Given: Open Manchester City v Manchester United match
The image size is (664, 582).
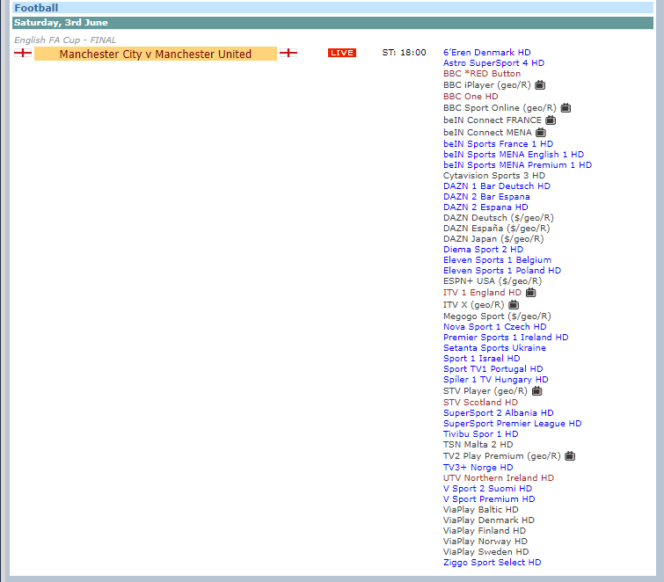Looking at the screenshot, I should (156, 54).
